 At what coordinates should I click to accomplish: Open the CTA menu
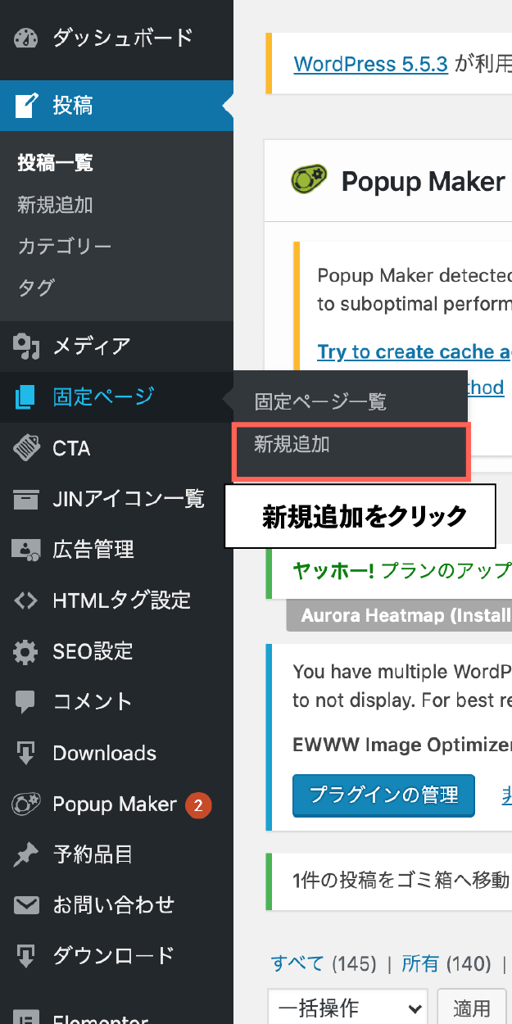click(x=116, y=448)
